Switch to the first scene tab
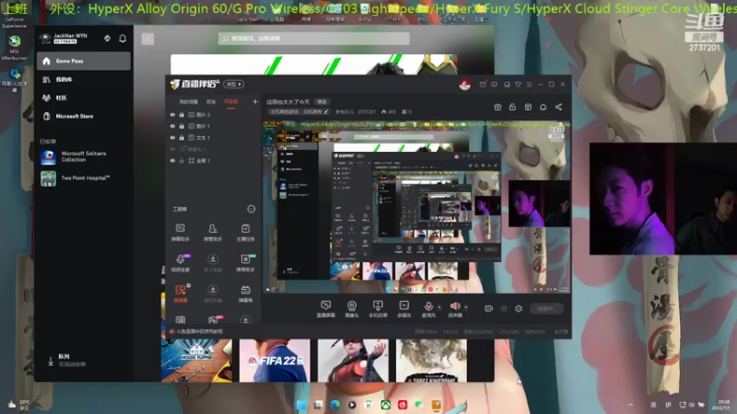737x414 pixels. coord(189,102)
